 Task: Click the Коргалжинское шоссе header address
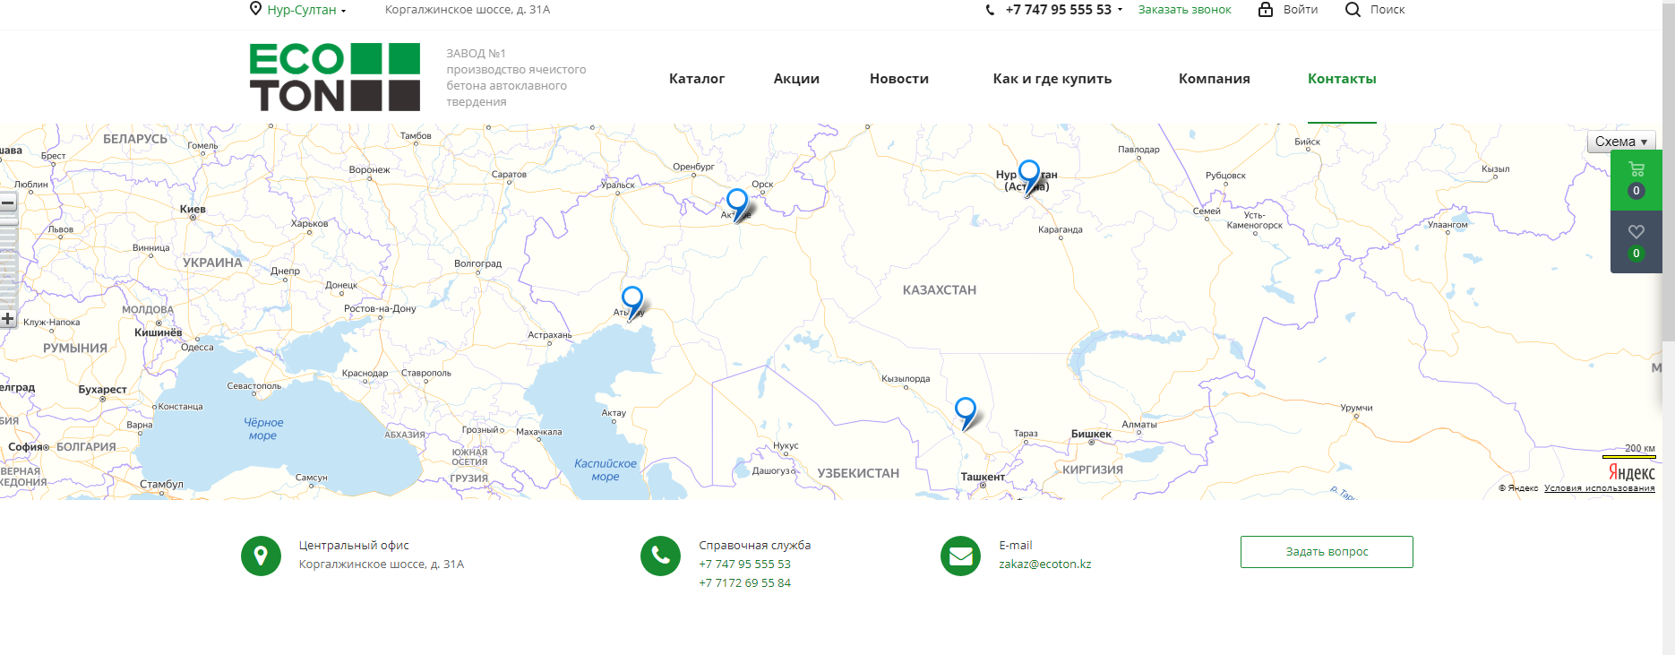coord(468,10)
